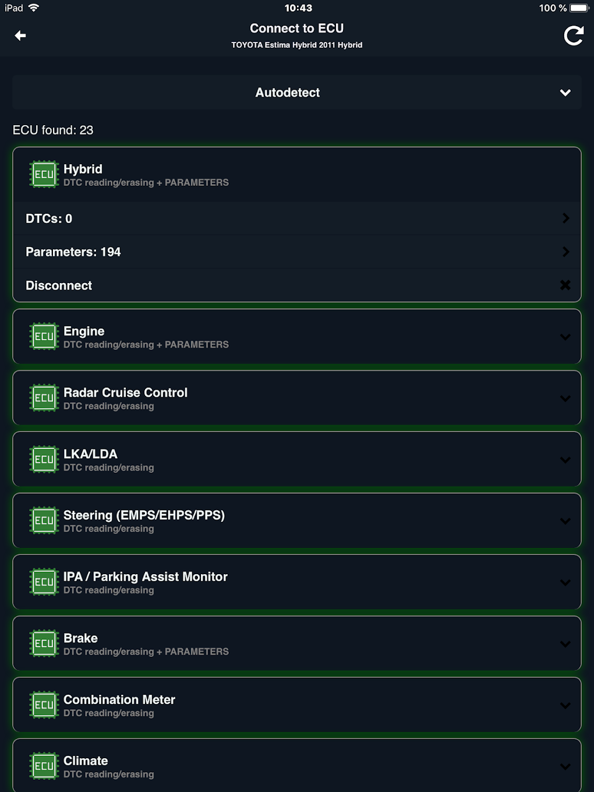This screenshot has width=594, height=792.
Task: Tap the Brake ECU chip icon
Action: tap(44, 643)
